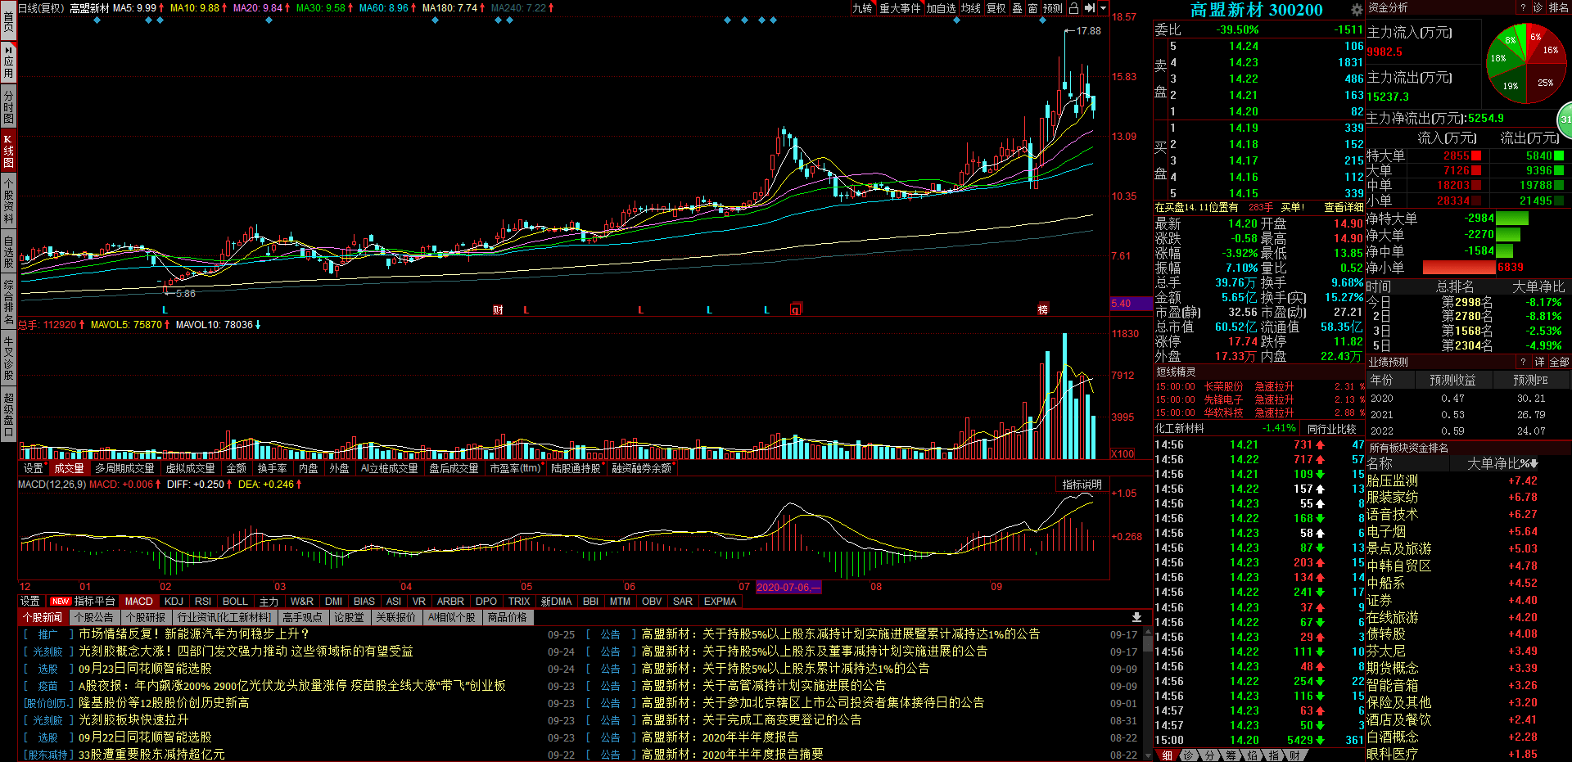Click the 财 marker on K-line chart
1572x762 pixels.
pos(498,309)
